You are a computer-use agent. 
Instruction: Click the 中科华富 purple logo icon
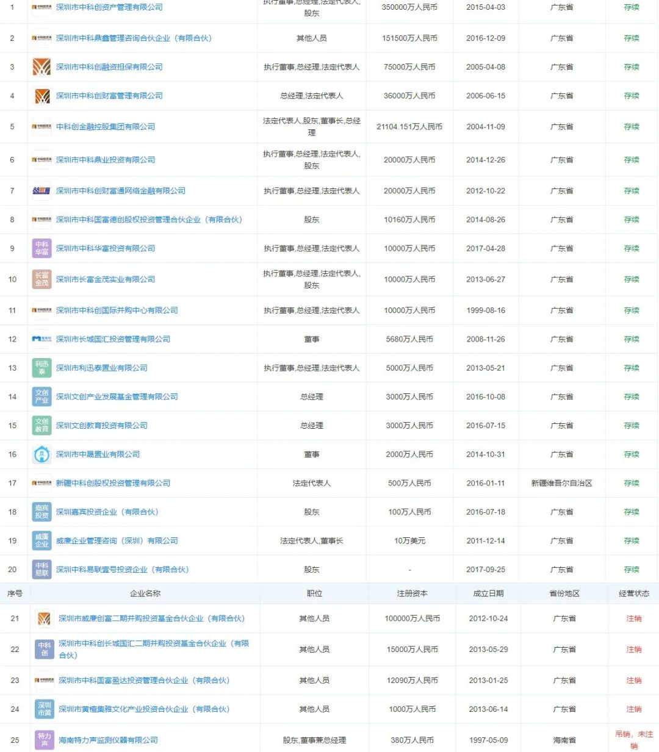[x=41, y=248]
